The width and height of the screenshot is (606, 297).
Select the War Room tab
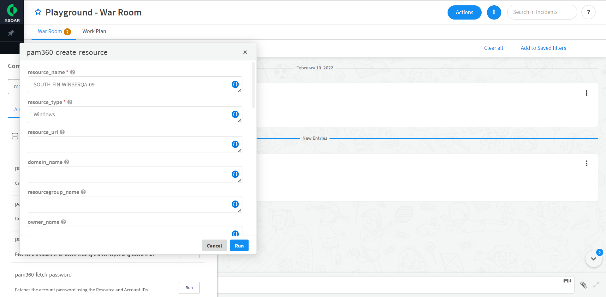point(50,31)
